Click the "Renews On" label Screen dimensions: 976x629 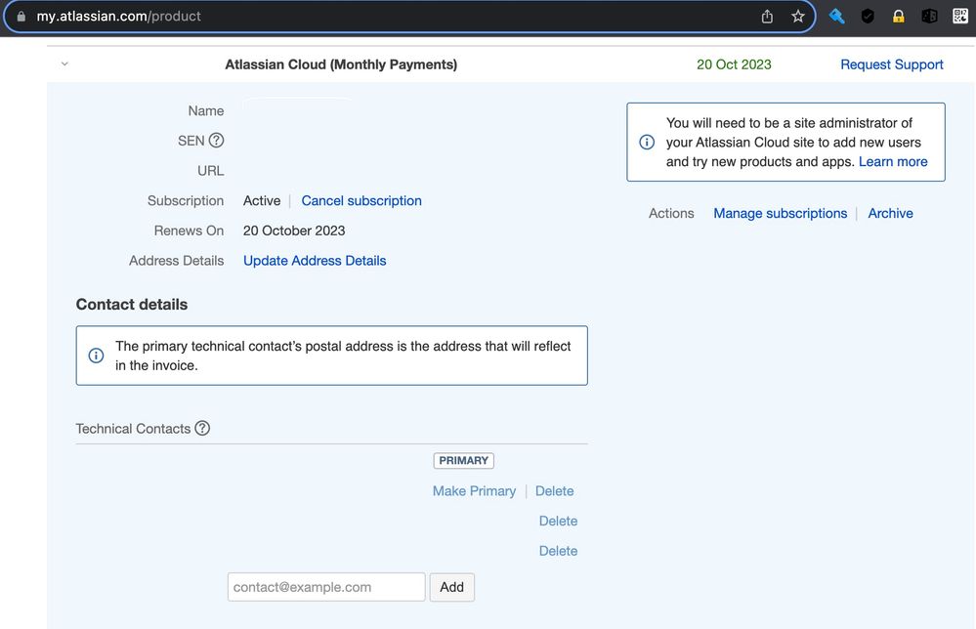(189, 231)
